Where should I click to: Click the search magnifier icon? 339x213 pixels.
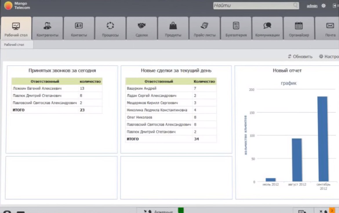[x=295, y=6]
